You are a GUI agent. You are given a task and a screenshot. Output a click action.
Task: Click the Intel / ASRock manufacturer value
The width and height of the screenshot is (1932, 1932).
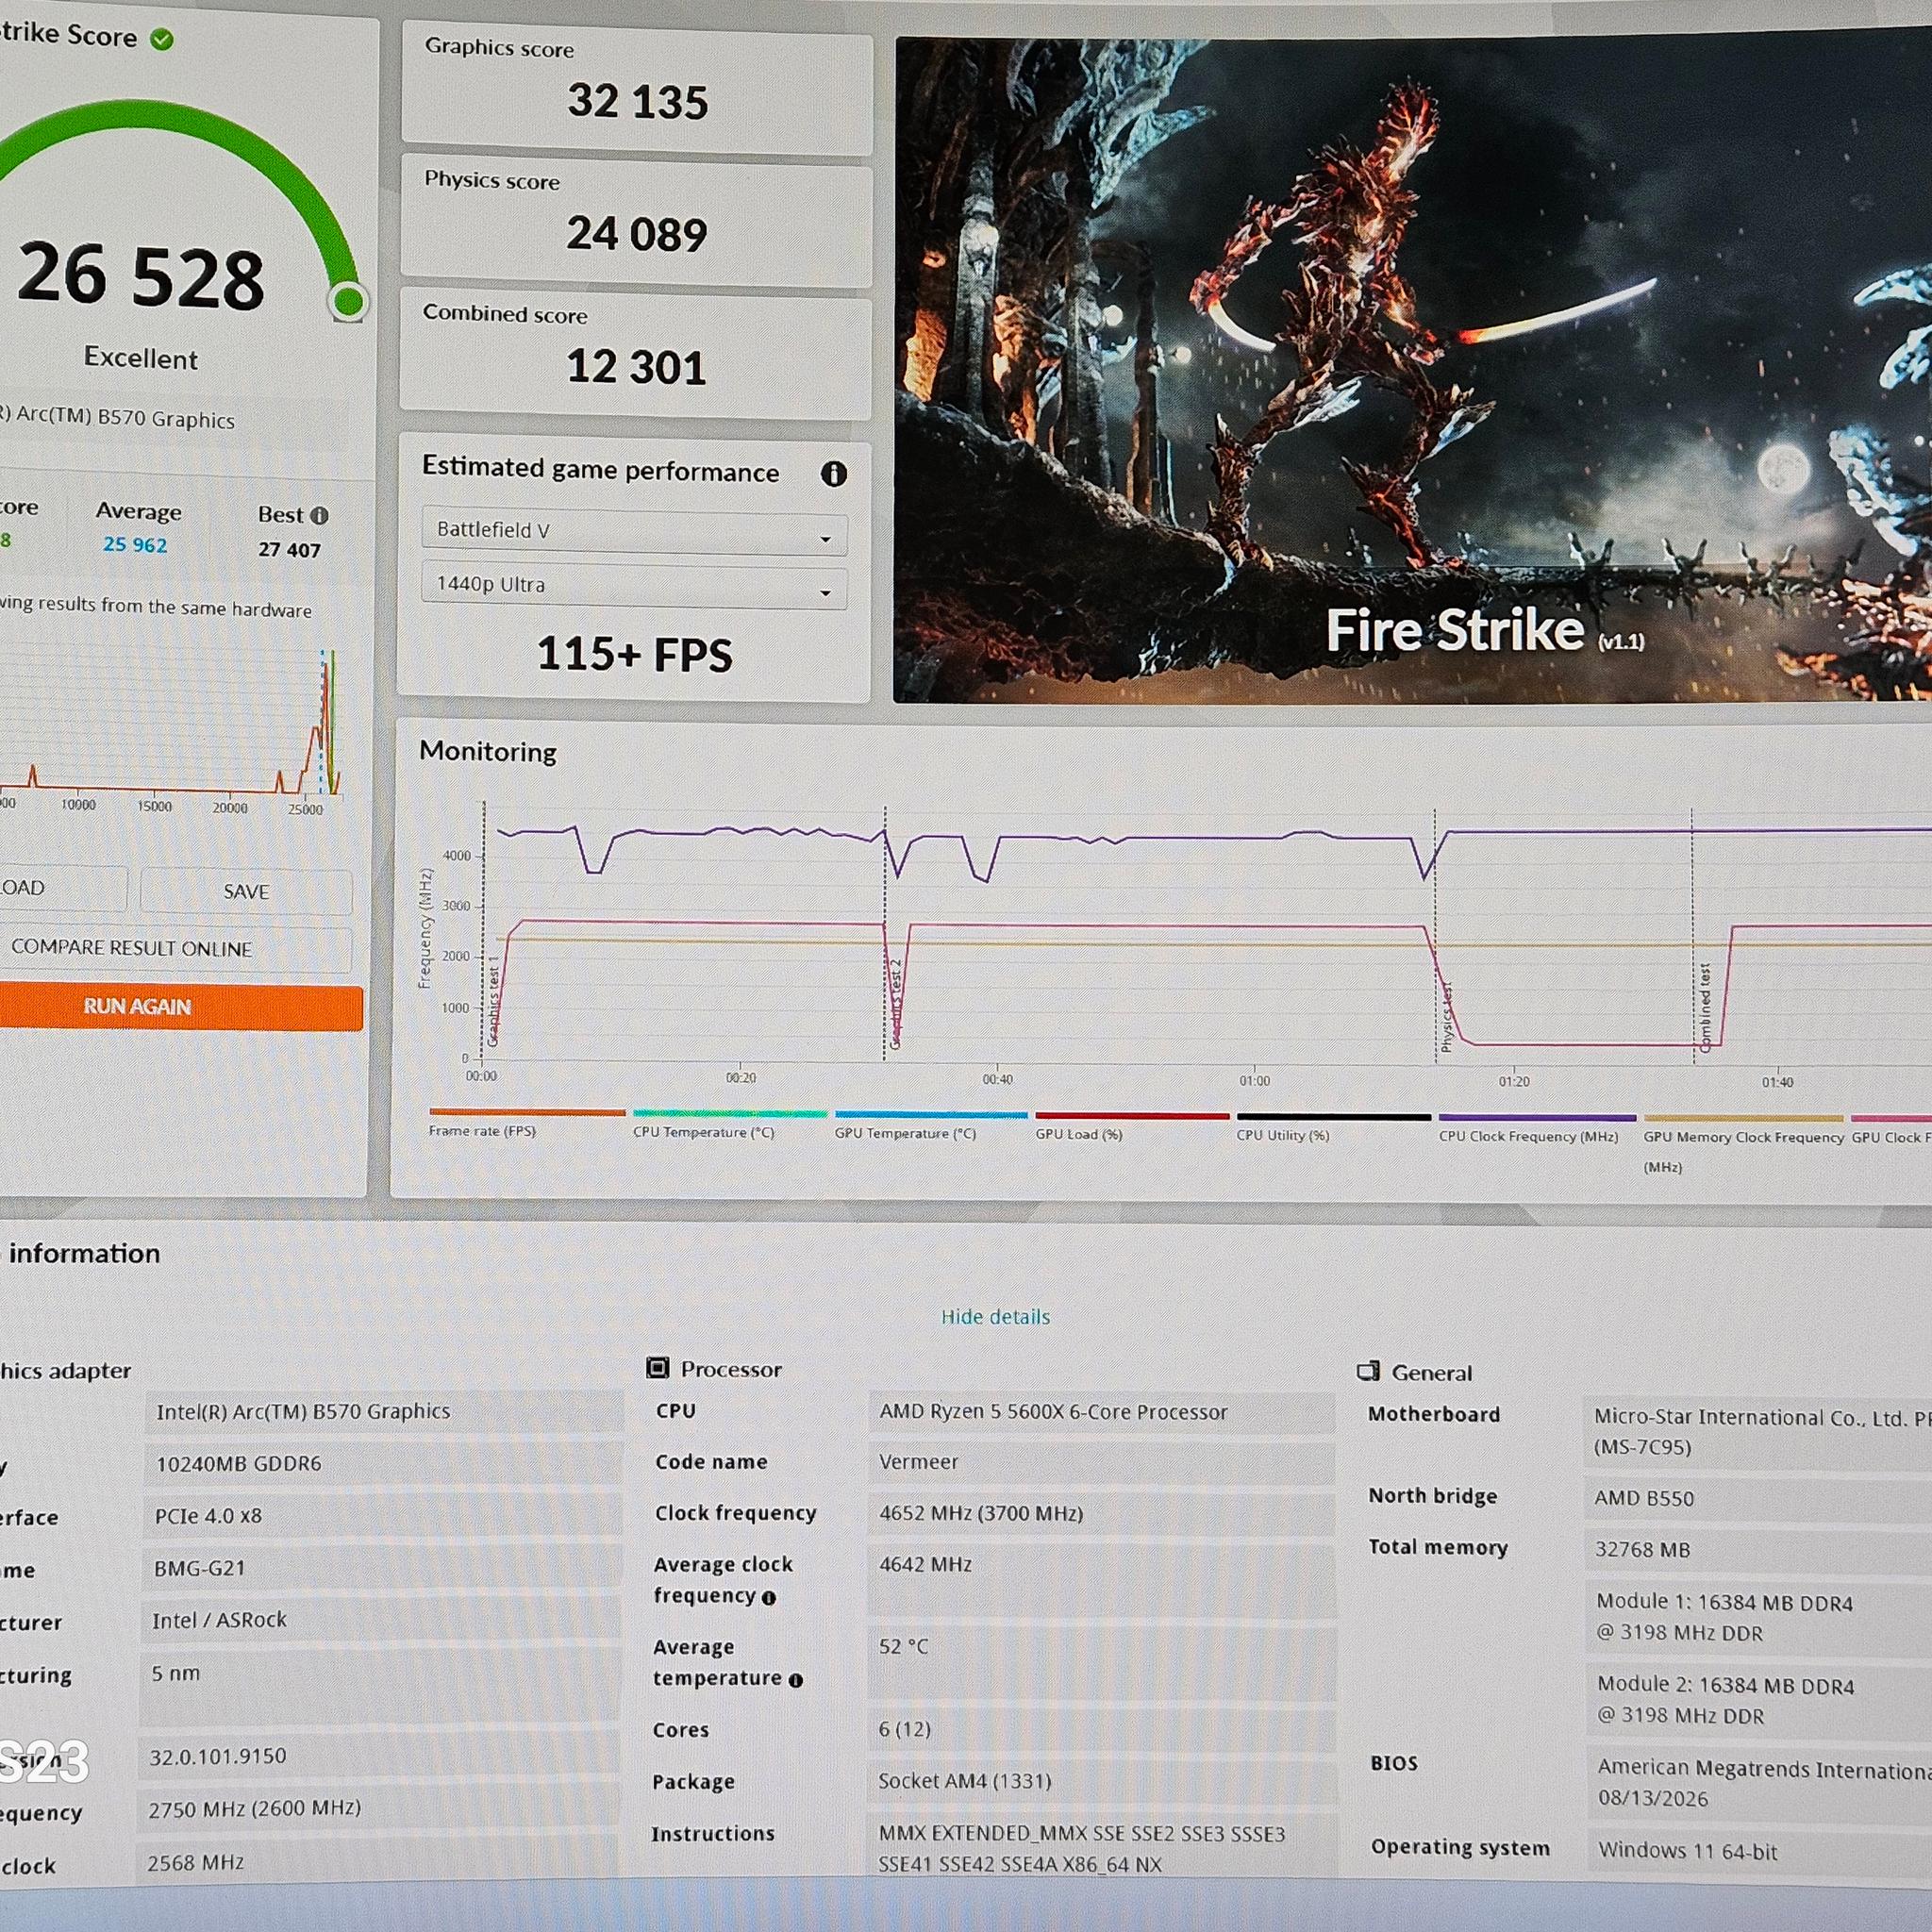(219, 1620)
